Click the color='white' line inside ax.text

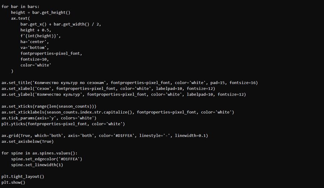coord(36,65)
